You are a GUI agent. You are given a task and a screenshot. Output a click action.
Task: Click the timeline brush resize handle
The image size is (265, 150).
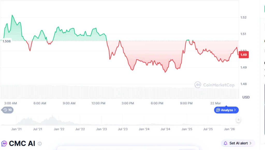238,120
